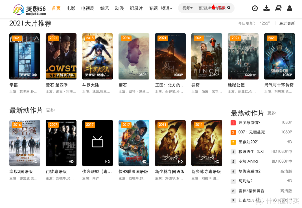This screenshot has width=302, height=208.
Task: Open the 寒战2国语版 poster thumbnail
Action: [25, 143]
